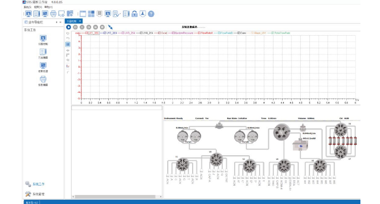The image size is (380, 204).
Task: Click the horizontal scrollbar under the left lower panel
Action: (x=117, y=197)
